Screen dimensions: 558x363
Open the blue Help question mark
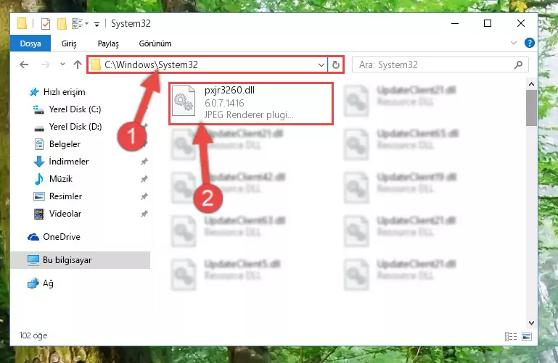click(529, 43)
